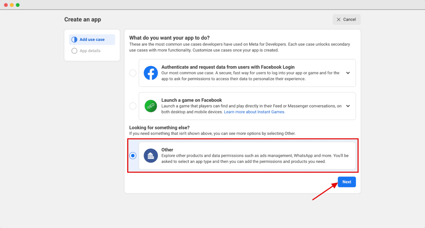Click the Create an app heading
Screen dimensions: 425x228
(82, 19)
